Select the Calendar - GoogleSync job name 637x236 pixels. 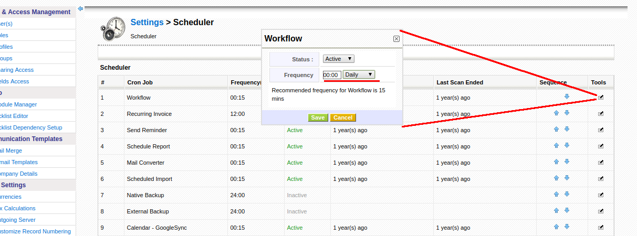[x=157, y=228]
